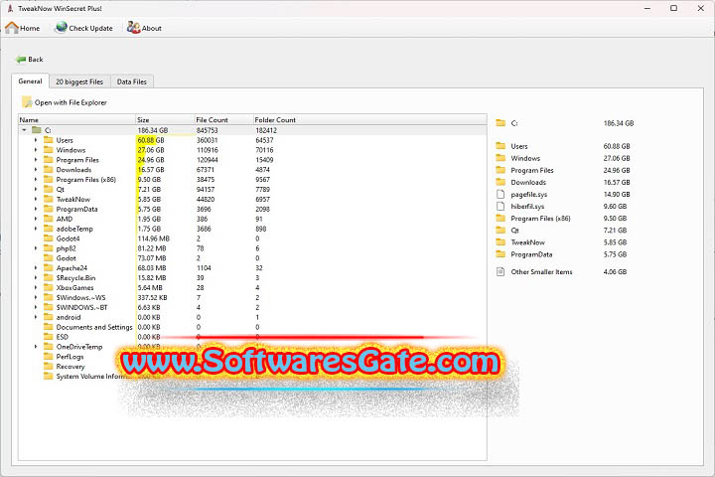Click the ESD folder icon
Screen dimensions: 715x477
(49, 337)
